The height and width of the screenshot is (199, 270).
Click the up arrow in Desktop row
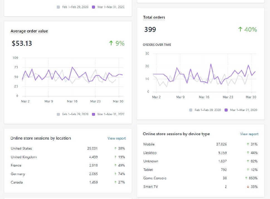coord(248,153)
